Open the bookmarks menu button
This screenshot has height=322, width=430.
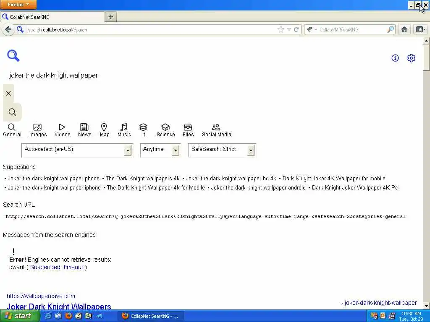[420, 29]
